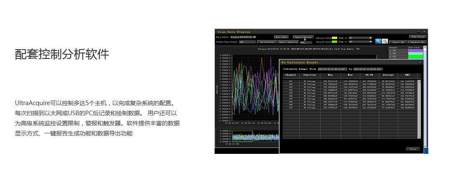The height and width of the screenshot is (177, 451).
Task: Close the Scan Data Display window
Action: click(425, 32)
